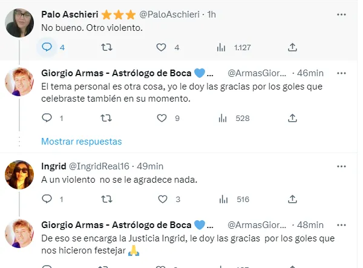View analytics of Palo Aschieri's tweet

point(222,47)
